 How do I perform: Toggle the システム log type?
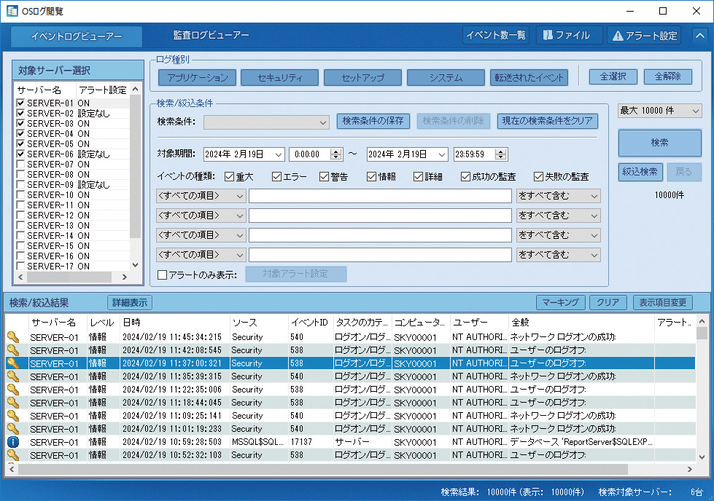(446, 78)
